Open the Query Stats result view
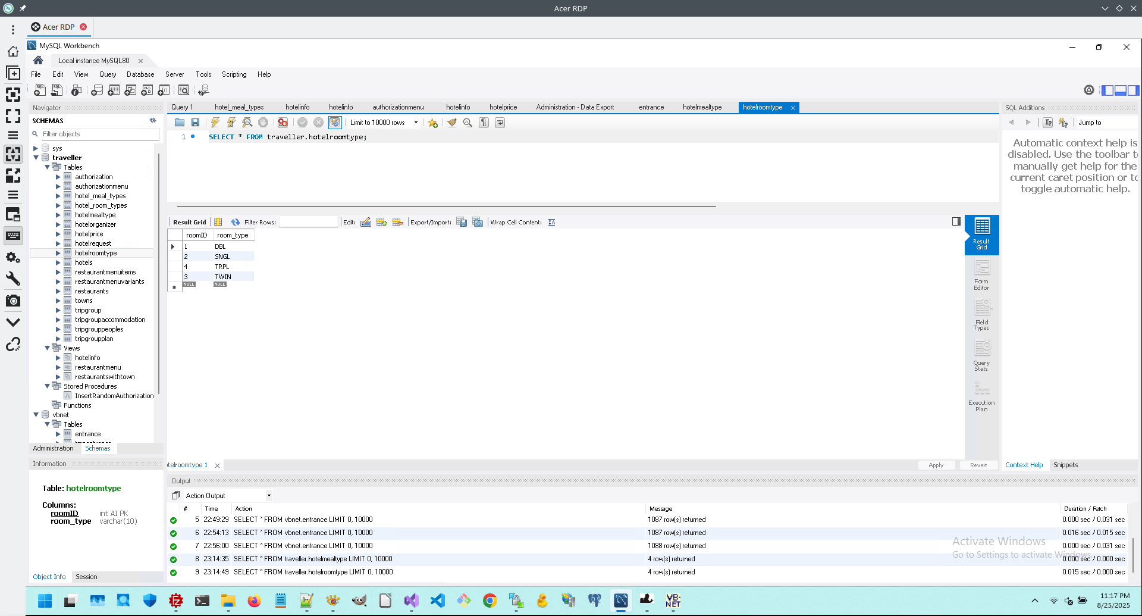The width and height of the screenshot is (1142, 616). (981, 356)
